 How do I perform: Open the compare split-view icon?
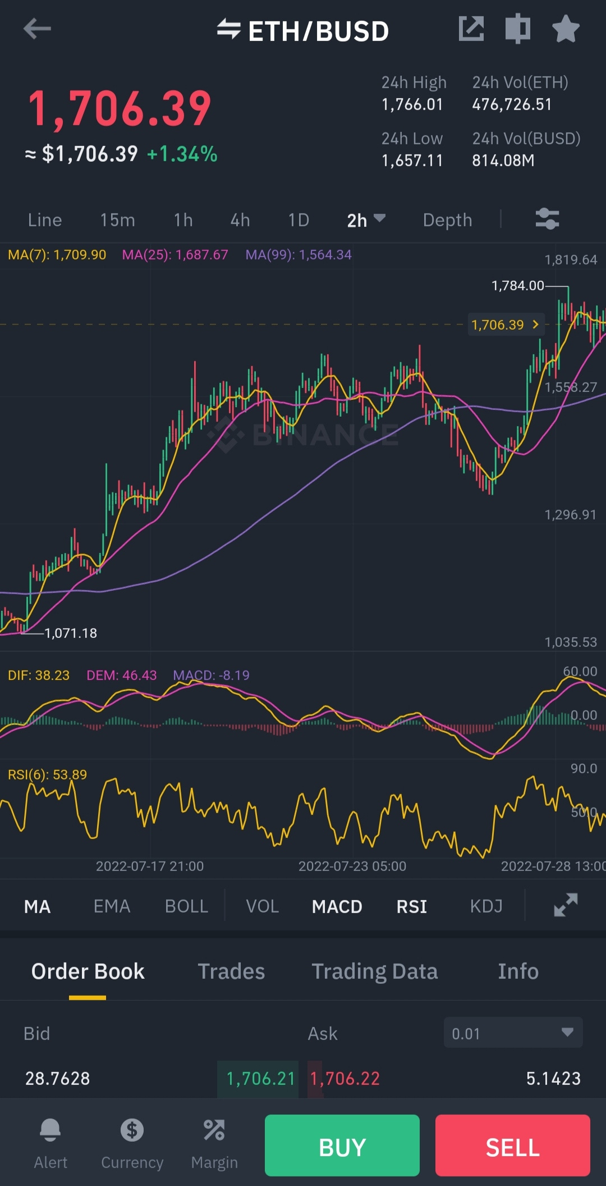click(517, 29)
